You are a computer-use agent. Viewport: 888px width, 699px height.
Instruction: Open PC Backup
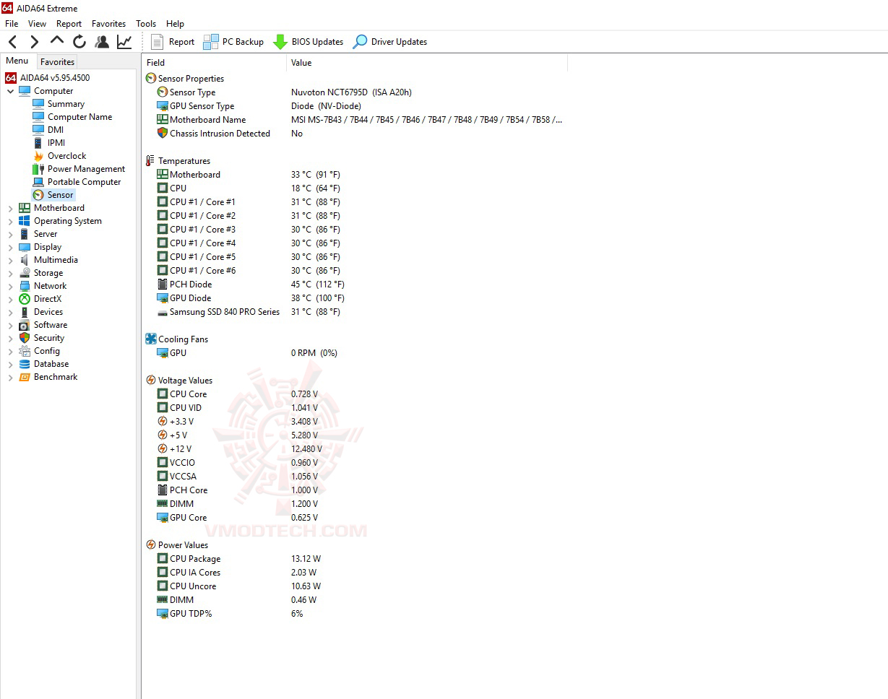click(x=233, y=42)
